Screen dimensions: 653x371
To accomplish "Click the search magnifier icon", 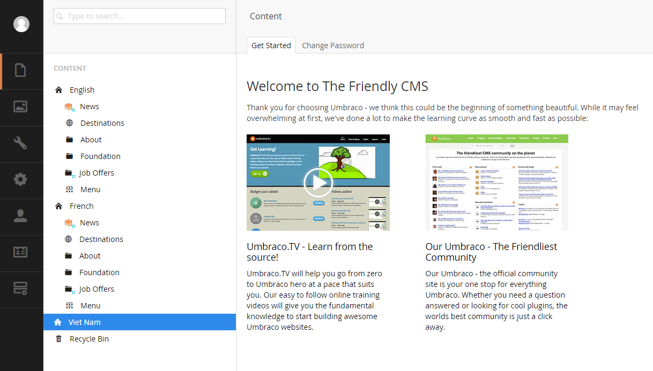I will (x=60, y=17).
